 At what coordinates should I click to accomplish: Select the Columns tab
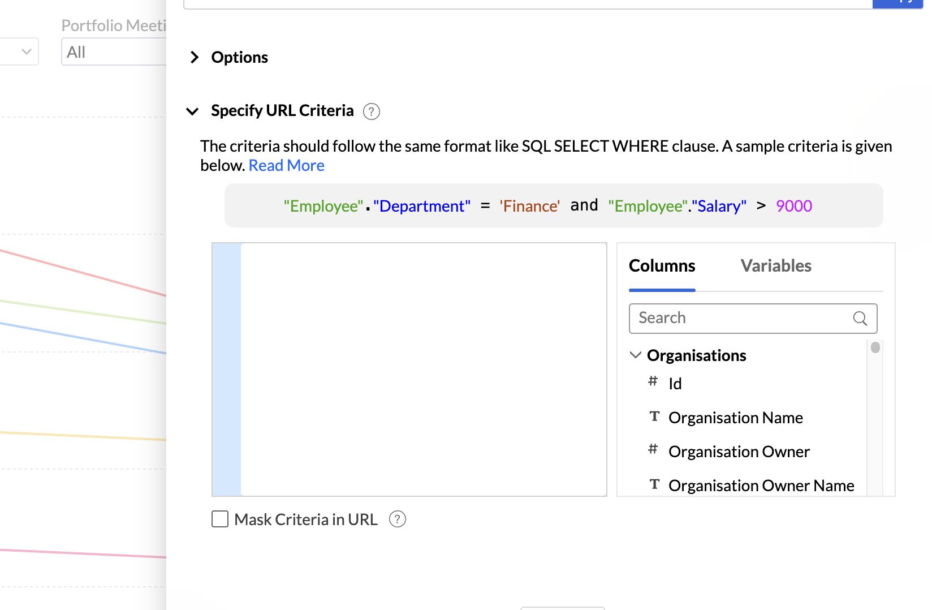pos(662,266)
